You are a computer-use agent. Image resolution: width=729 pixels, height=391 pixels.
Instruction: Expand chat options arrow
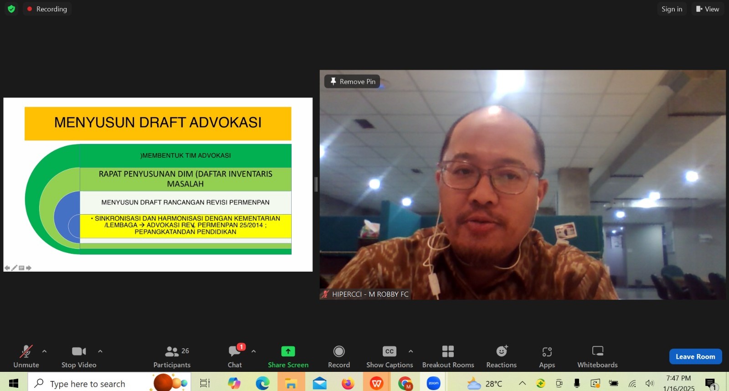coord(253,351)
